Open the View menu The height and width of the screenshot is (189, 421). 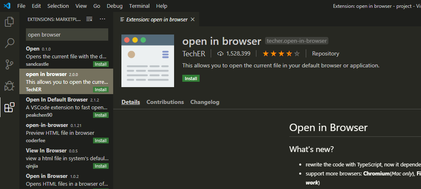[x=81, y=6]
